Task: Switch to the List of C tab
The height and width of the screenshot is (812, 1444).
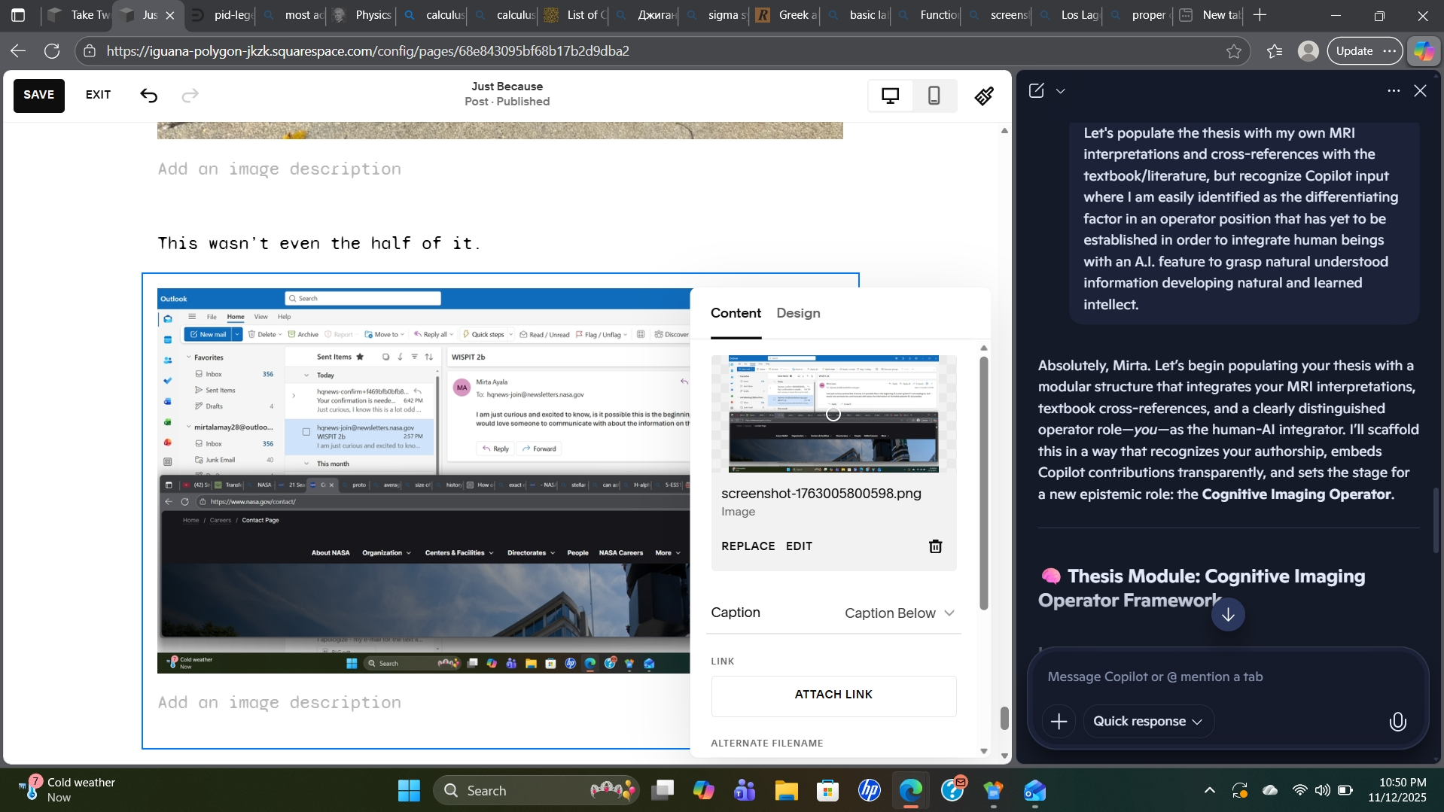Action: coord(576,15)
